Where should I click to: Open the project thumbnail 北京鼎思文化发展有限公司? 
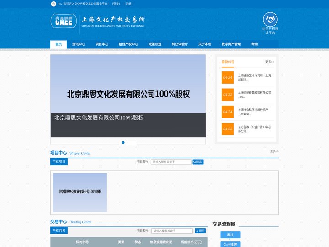[x=80, y=193]
